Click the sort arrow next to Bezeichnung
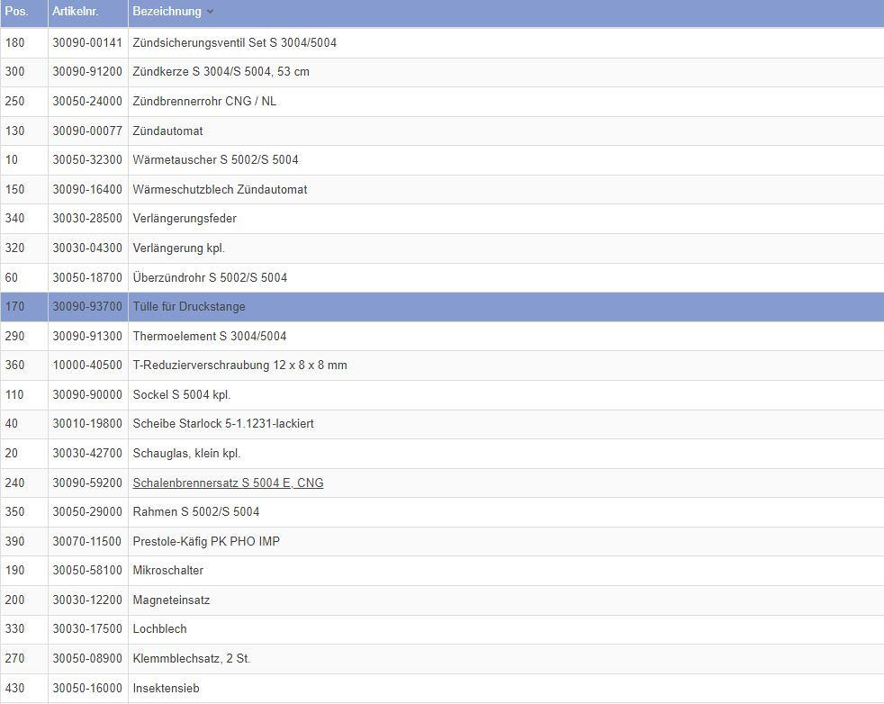The height and width of the screenshot is (704, 884). pyautogui.click(x=210, y=12)
